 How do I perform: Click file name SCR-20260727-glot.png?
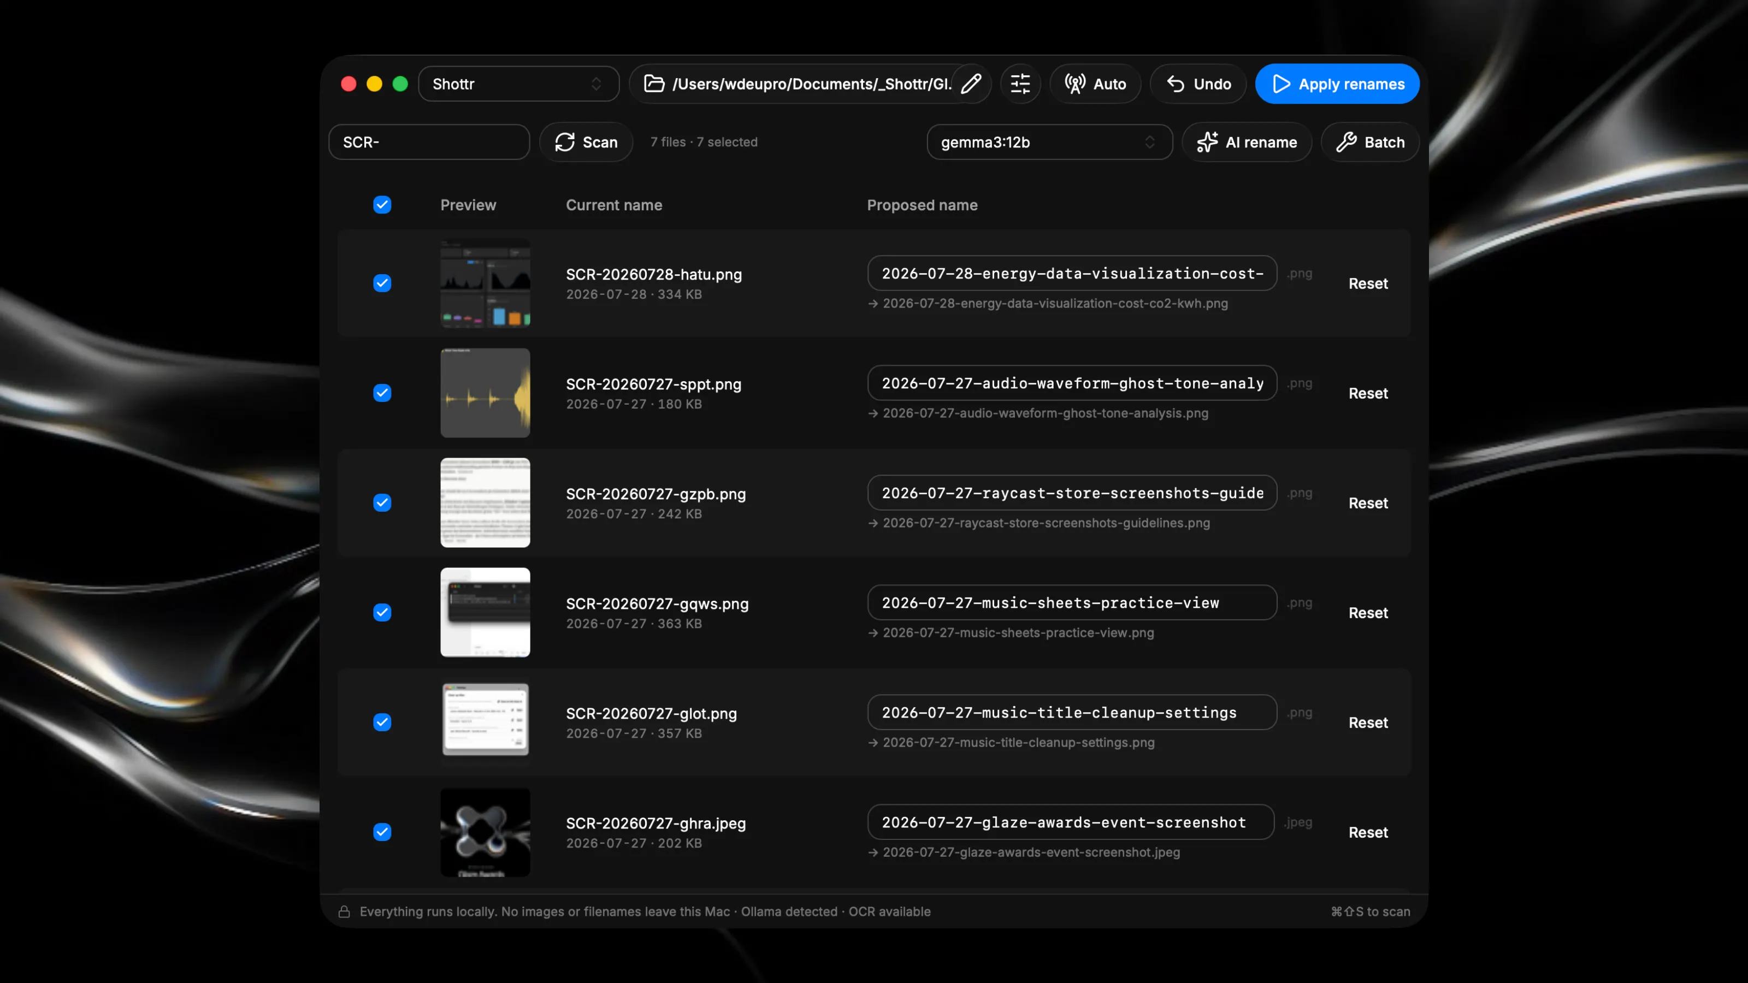[x=652, y=714]
